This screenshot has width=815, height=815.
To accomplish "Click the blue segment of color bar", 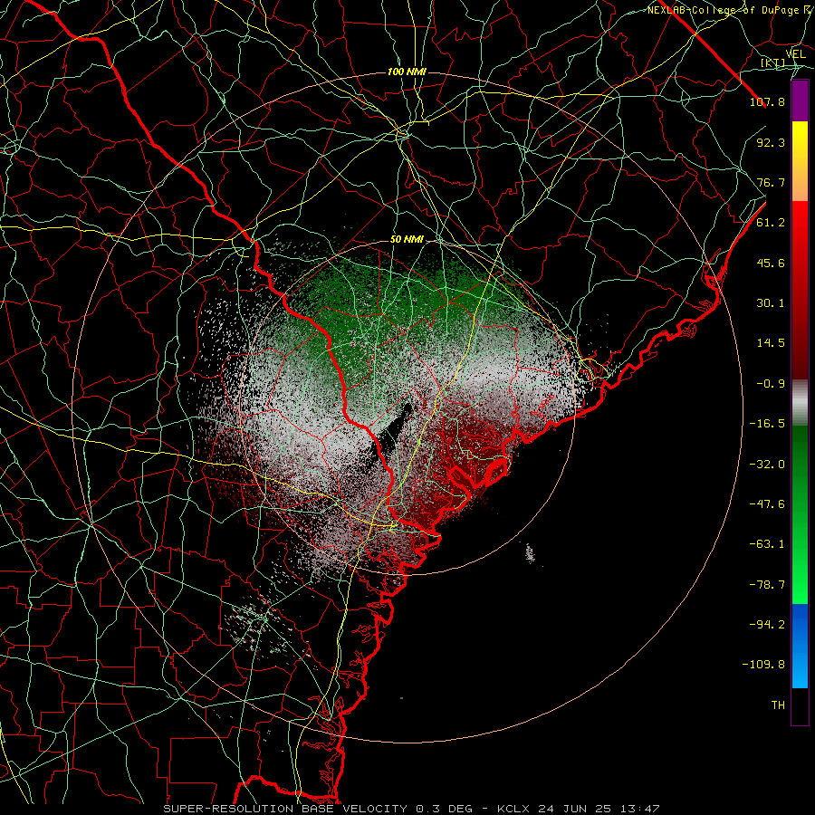I will [x=800, y=646].
